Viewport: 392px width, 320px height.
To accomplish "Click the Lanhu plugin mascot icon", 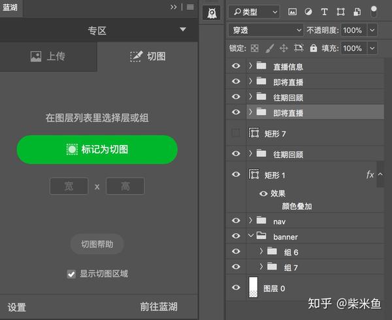I will [212, 13].
